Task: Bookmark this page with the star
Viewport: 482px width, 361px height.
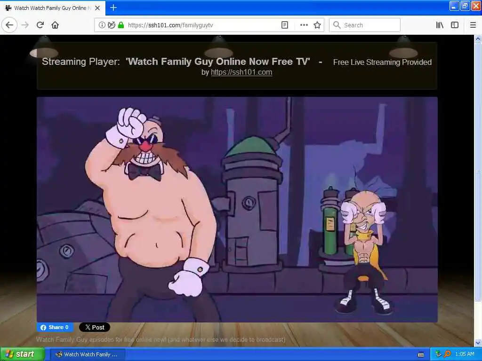Action: [x=317, y=25]
